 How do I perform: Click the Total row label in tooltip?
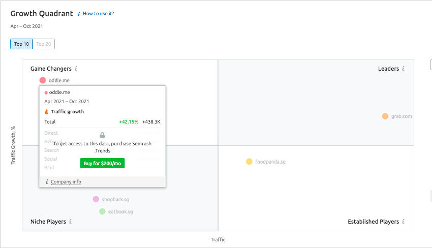(x=50, y=122)
